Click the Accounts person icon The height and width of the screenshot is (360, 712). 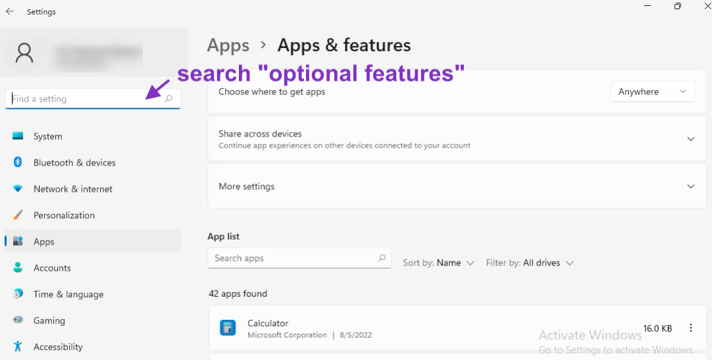pyautogui.click(x=18, y=267)
